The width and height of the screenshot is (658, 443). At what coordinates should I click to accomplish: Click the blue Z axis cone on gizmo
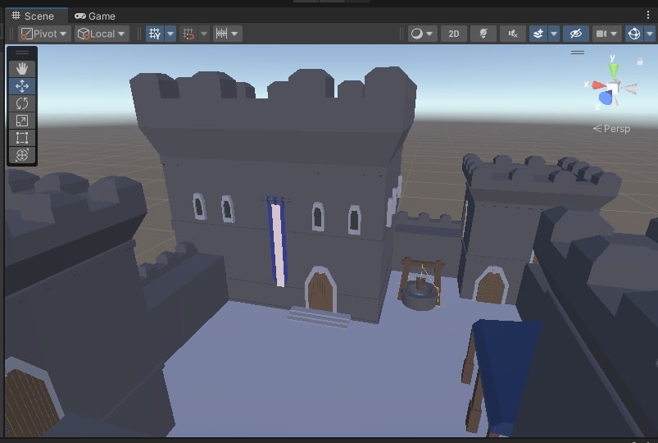point(606,98)
